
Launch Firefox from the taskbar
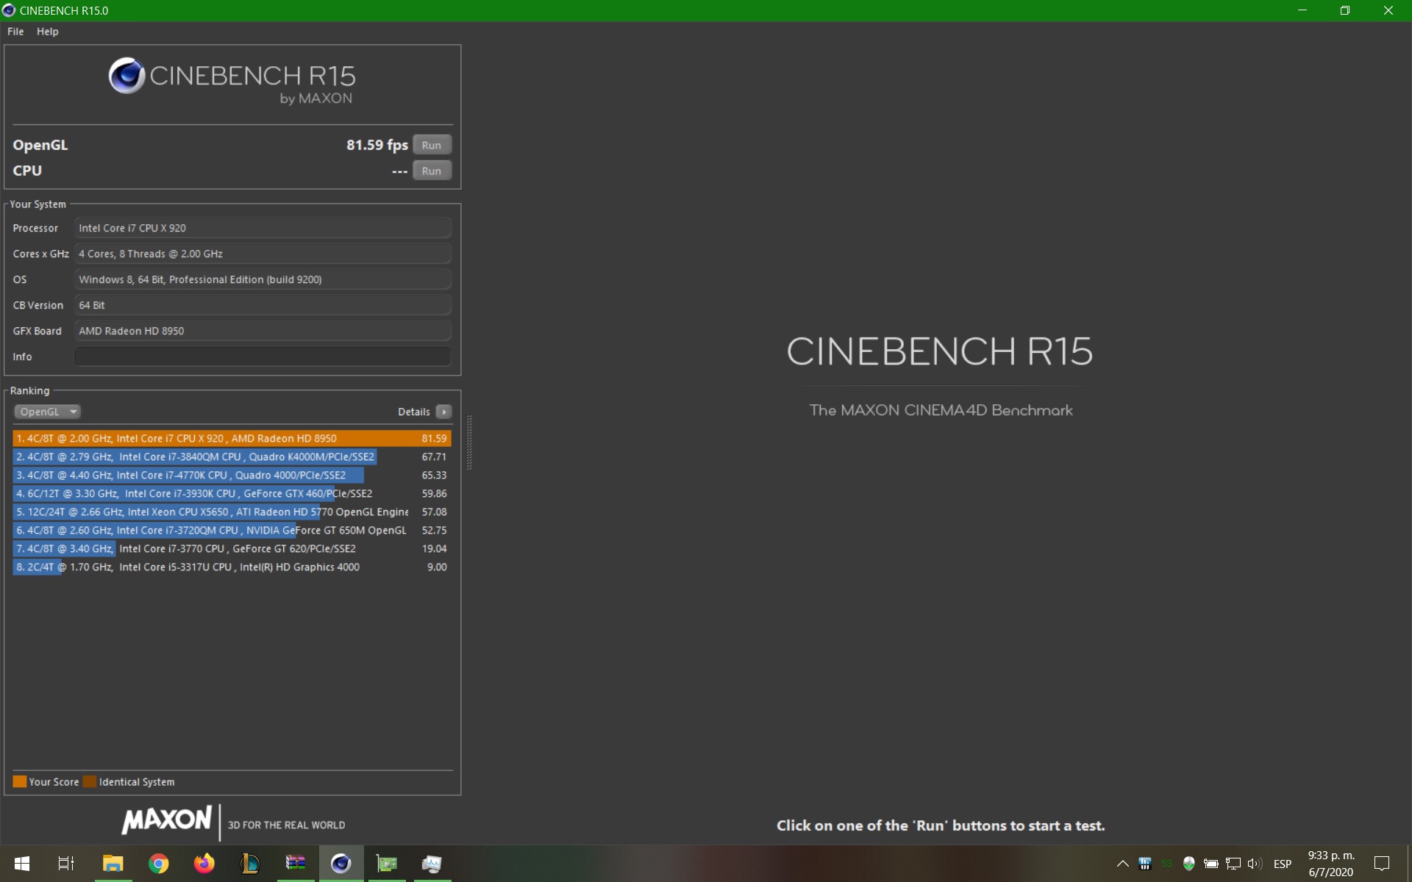coord(204,864)
